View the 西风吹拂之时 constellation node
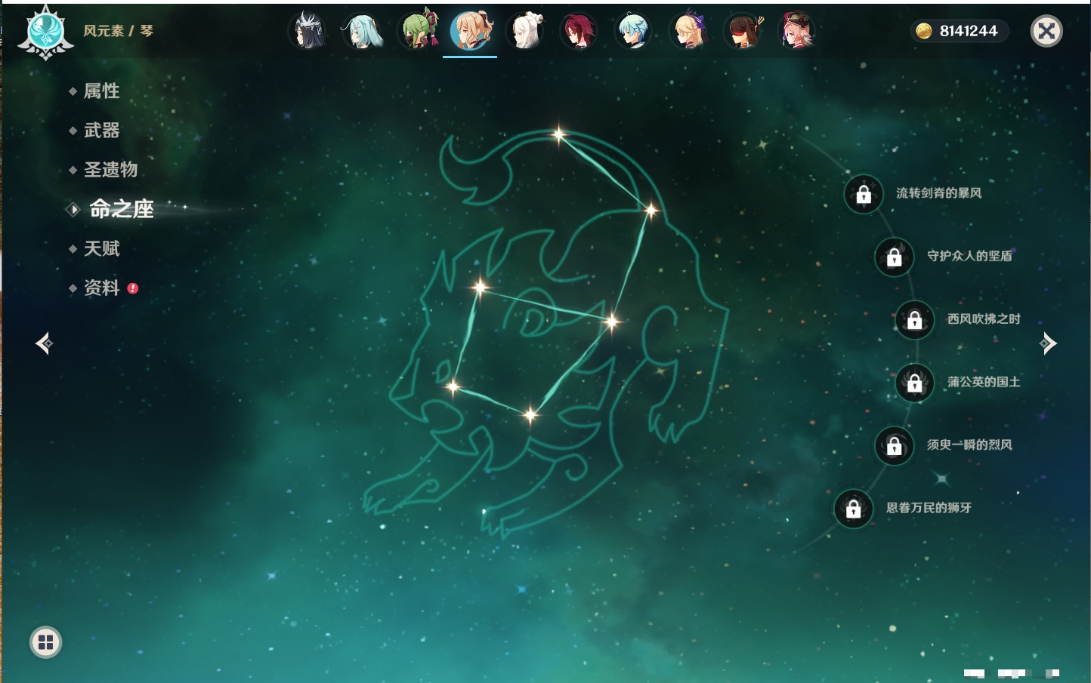Image resolution: width=1091 pixels, height=683 pixels. coord(915,320)
